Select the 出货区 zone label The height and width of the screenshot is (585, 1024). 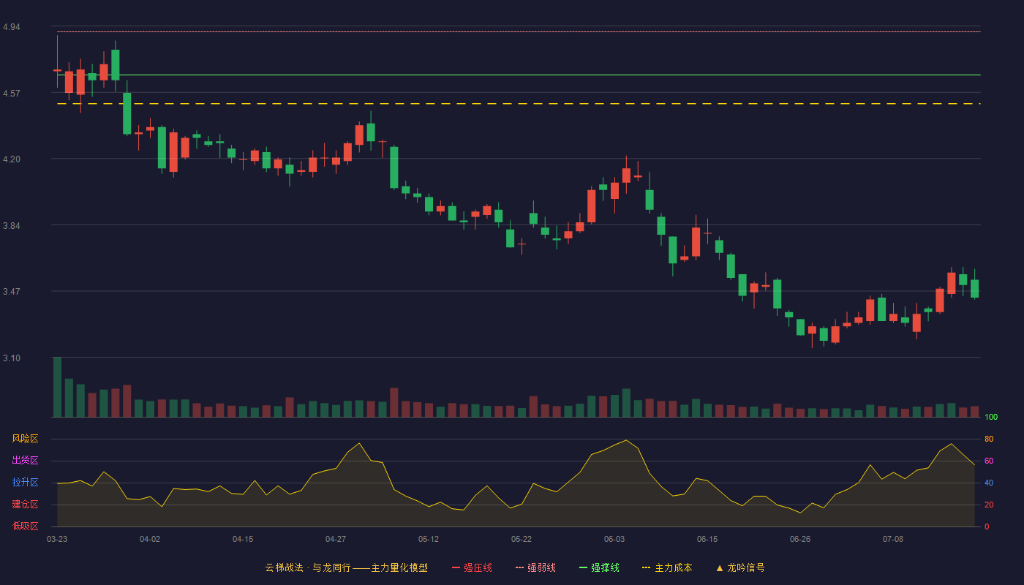coord(25,461)
